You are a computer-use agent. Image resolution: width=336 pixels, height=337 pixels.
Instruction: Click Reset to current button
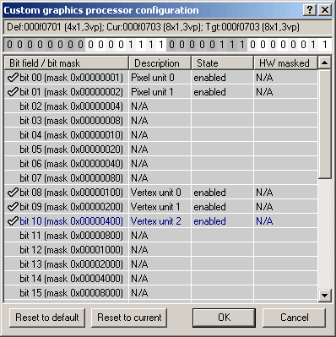[x=129, y=318]
